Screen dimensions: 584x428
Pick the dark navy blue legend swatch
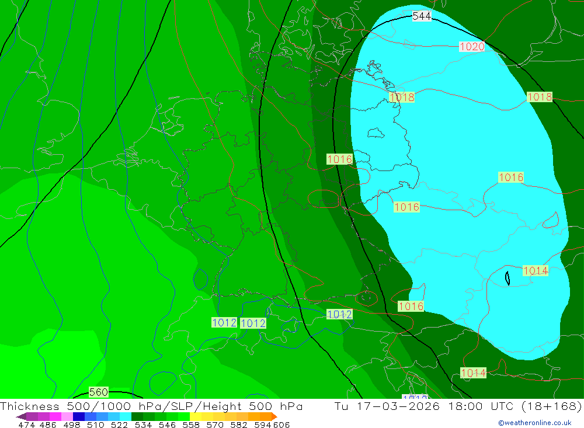click(x=79, y=416)
